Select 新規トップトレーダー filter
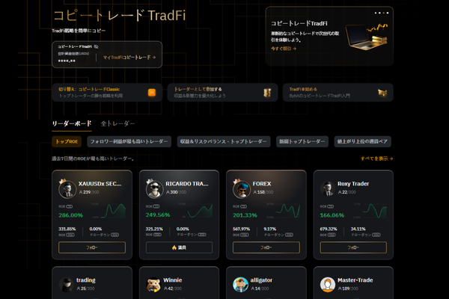 tap(302, 141)
